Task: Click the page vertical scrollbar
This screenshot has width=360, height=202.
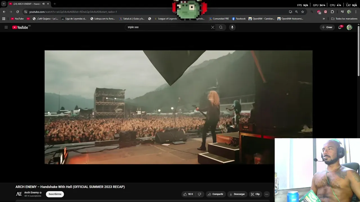Action: 358,50
